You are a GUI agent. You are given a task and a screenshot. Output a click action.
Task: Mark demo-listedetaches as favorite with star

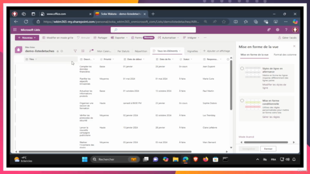pyautogui.click(x=58, y=51)
